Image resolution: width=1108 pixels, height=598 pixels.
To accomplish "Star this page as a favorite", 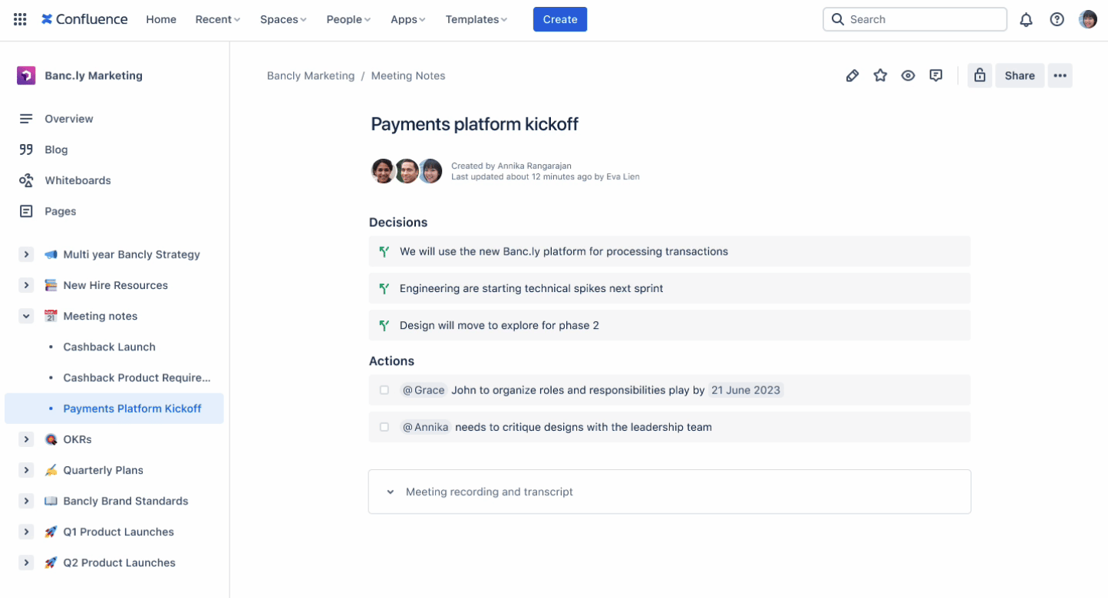I will pos(880,75).
